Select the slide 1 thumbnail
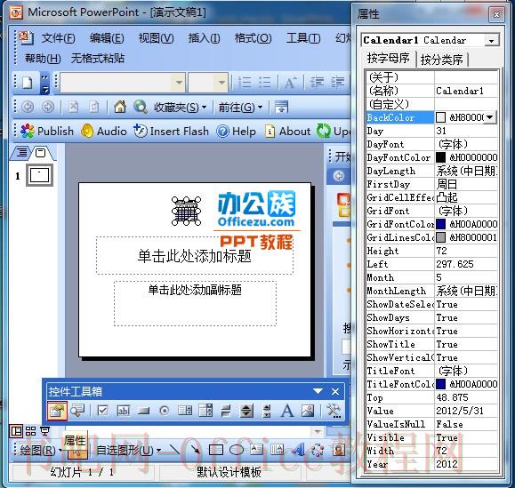This screenshot has height=488, width=515. point(39,175)
